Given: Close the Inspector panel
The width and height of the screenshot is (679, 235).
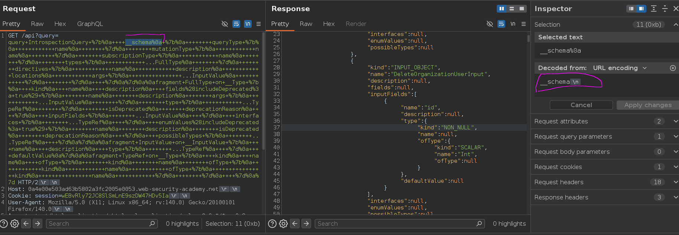Looking at the screenshot, I should click(675, 9).
